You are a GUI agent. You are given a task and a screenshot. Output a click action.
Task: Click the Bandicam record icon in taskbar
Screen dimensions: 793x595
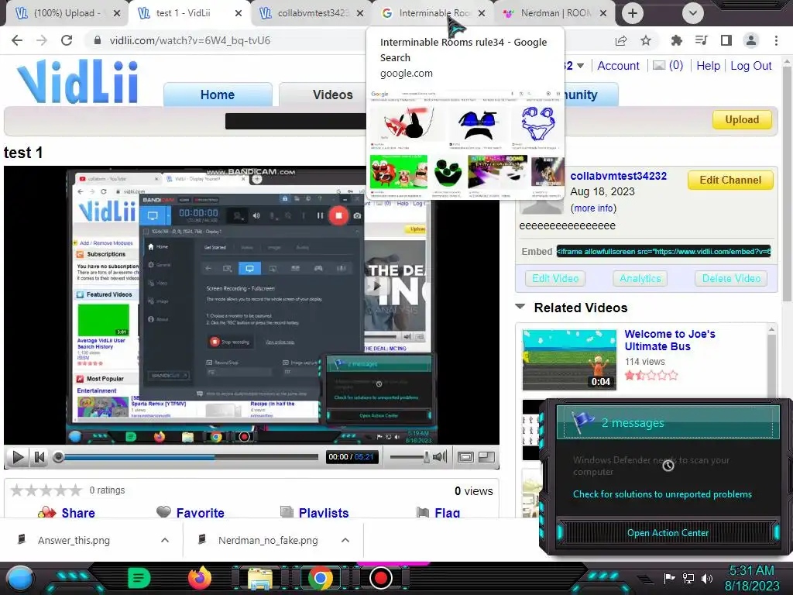pyautogui.click(x=380, y=578)
